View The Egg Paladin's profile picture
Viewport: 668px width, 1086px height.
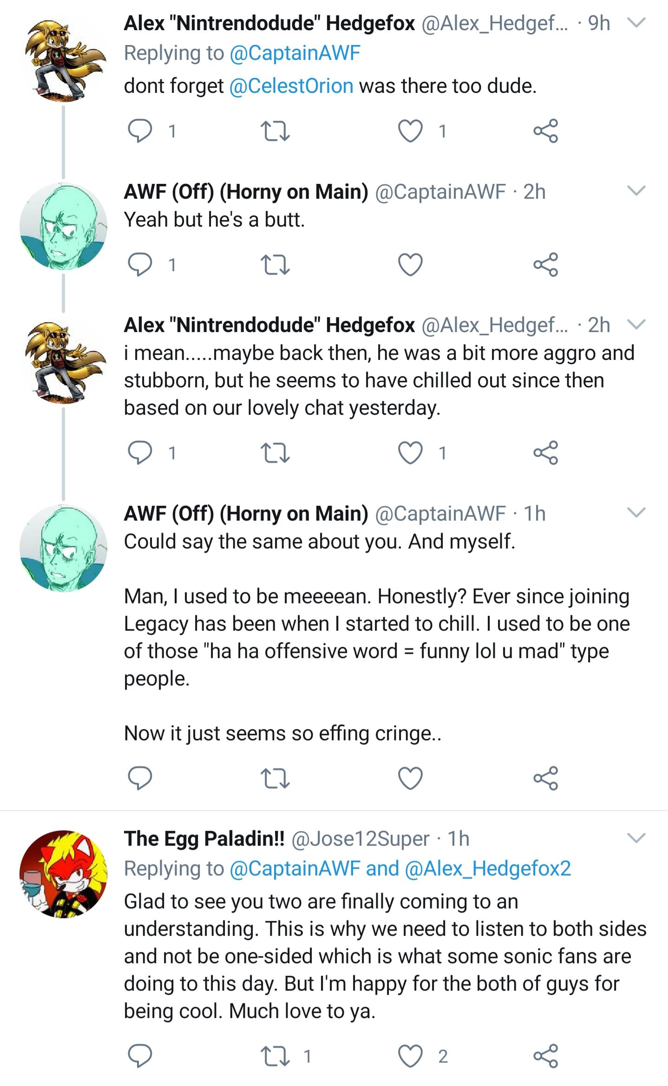pos(64,874)
